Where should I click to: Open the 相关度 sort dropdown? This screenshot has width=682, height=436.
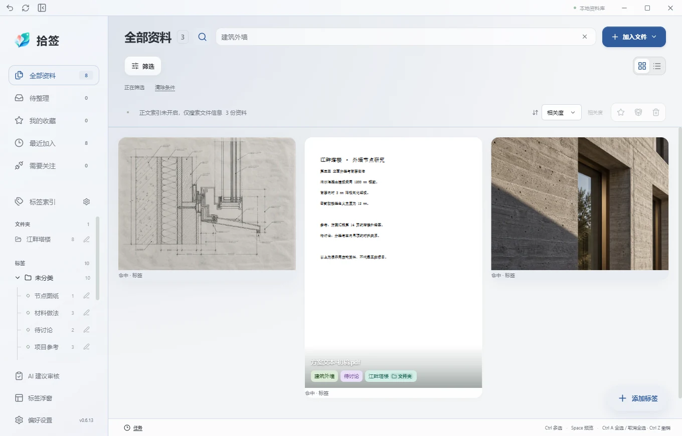pos(561,113)
